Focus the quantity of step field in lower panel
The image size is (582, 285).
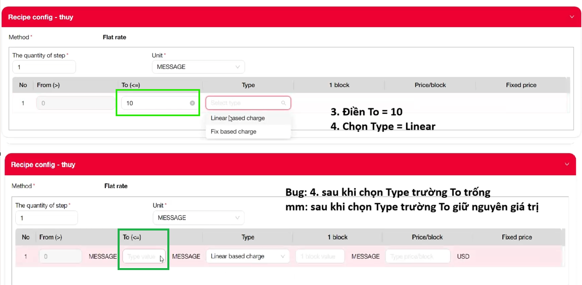46,218
